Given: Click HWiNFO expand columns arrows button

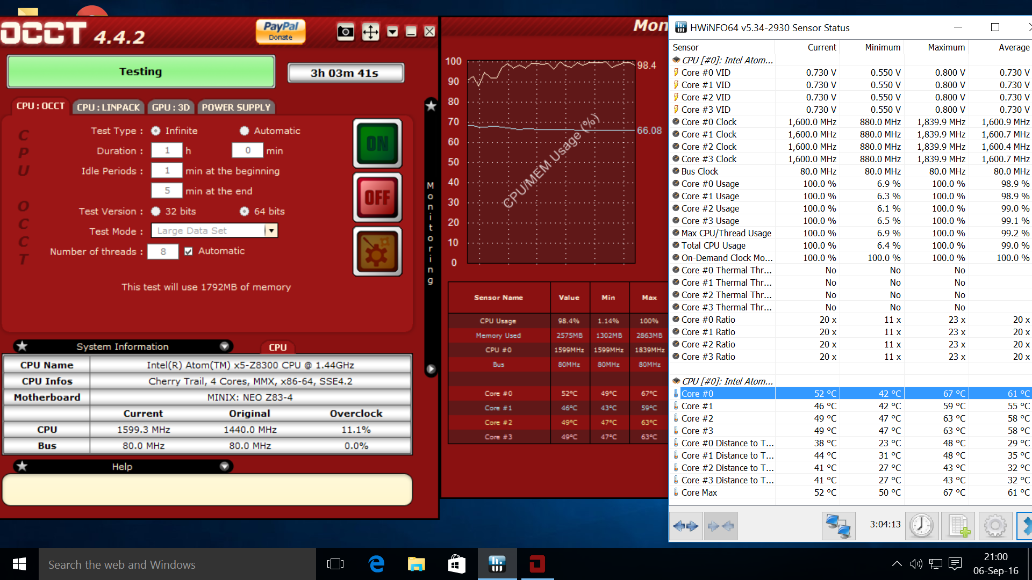Looking at the screenshot, I should pos(685,526).
